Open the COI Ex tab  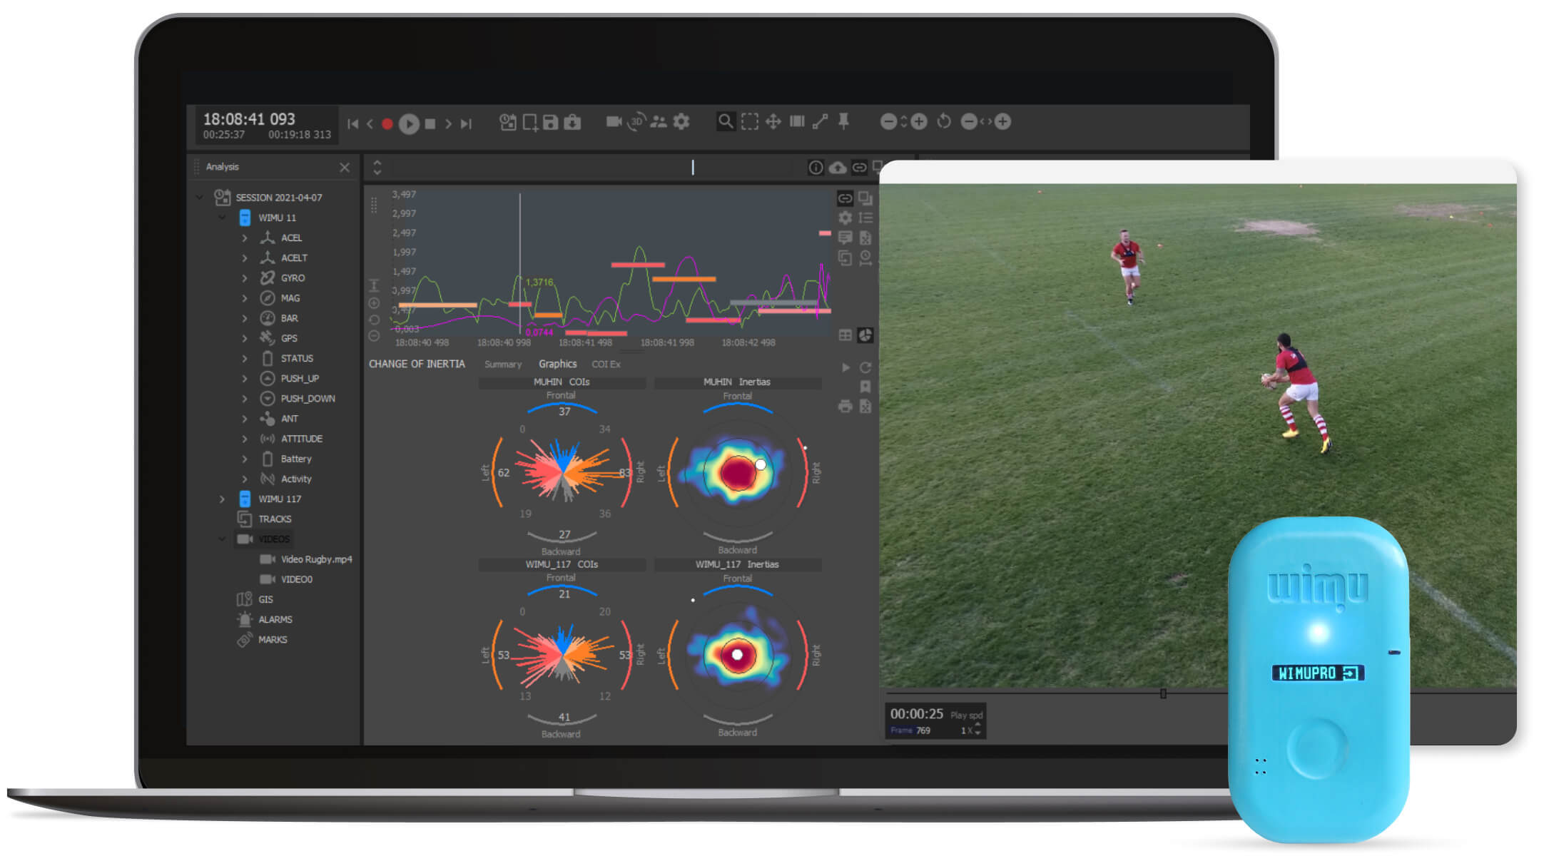pos(606,365)
